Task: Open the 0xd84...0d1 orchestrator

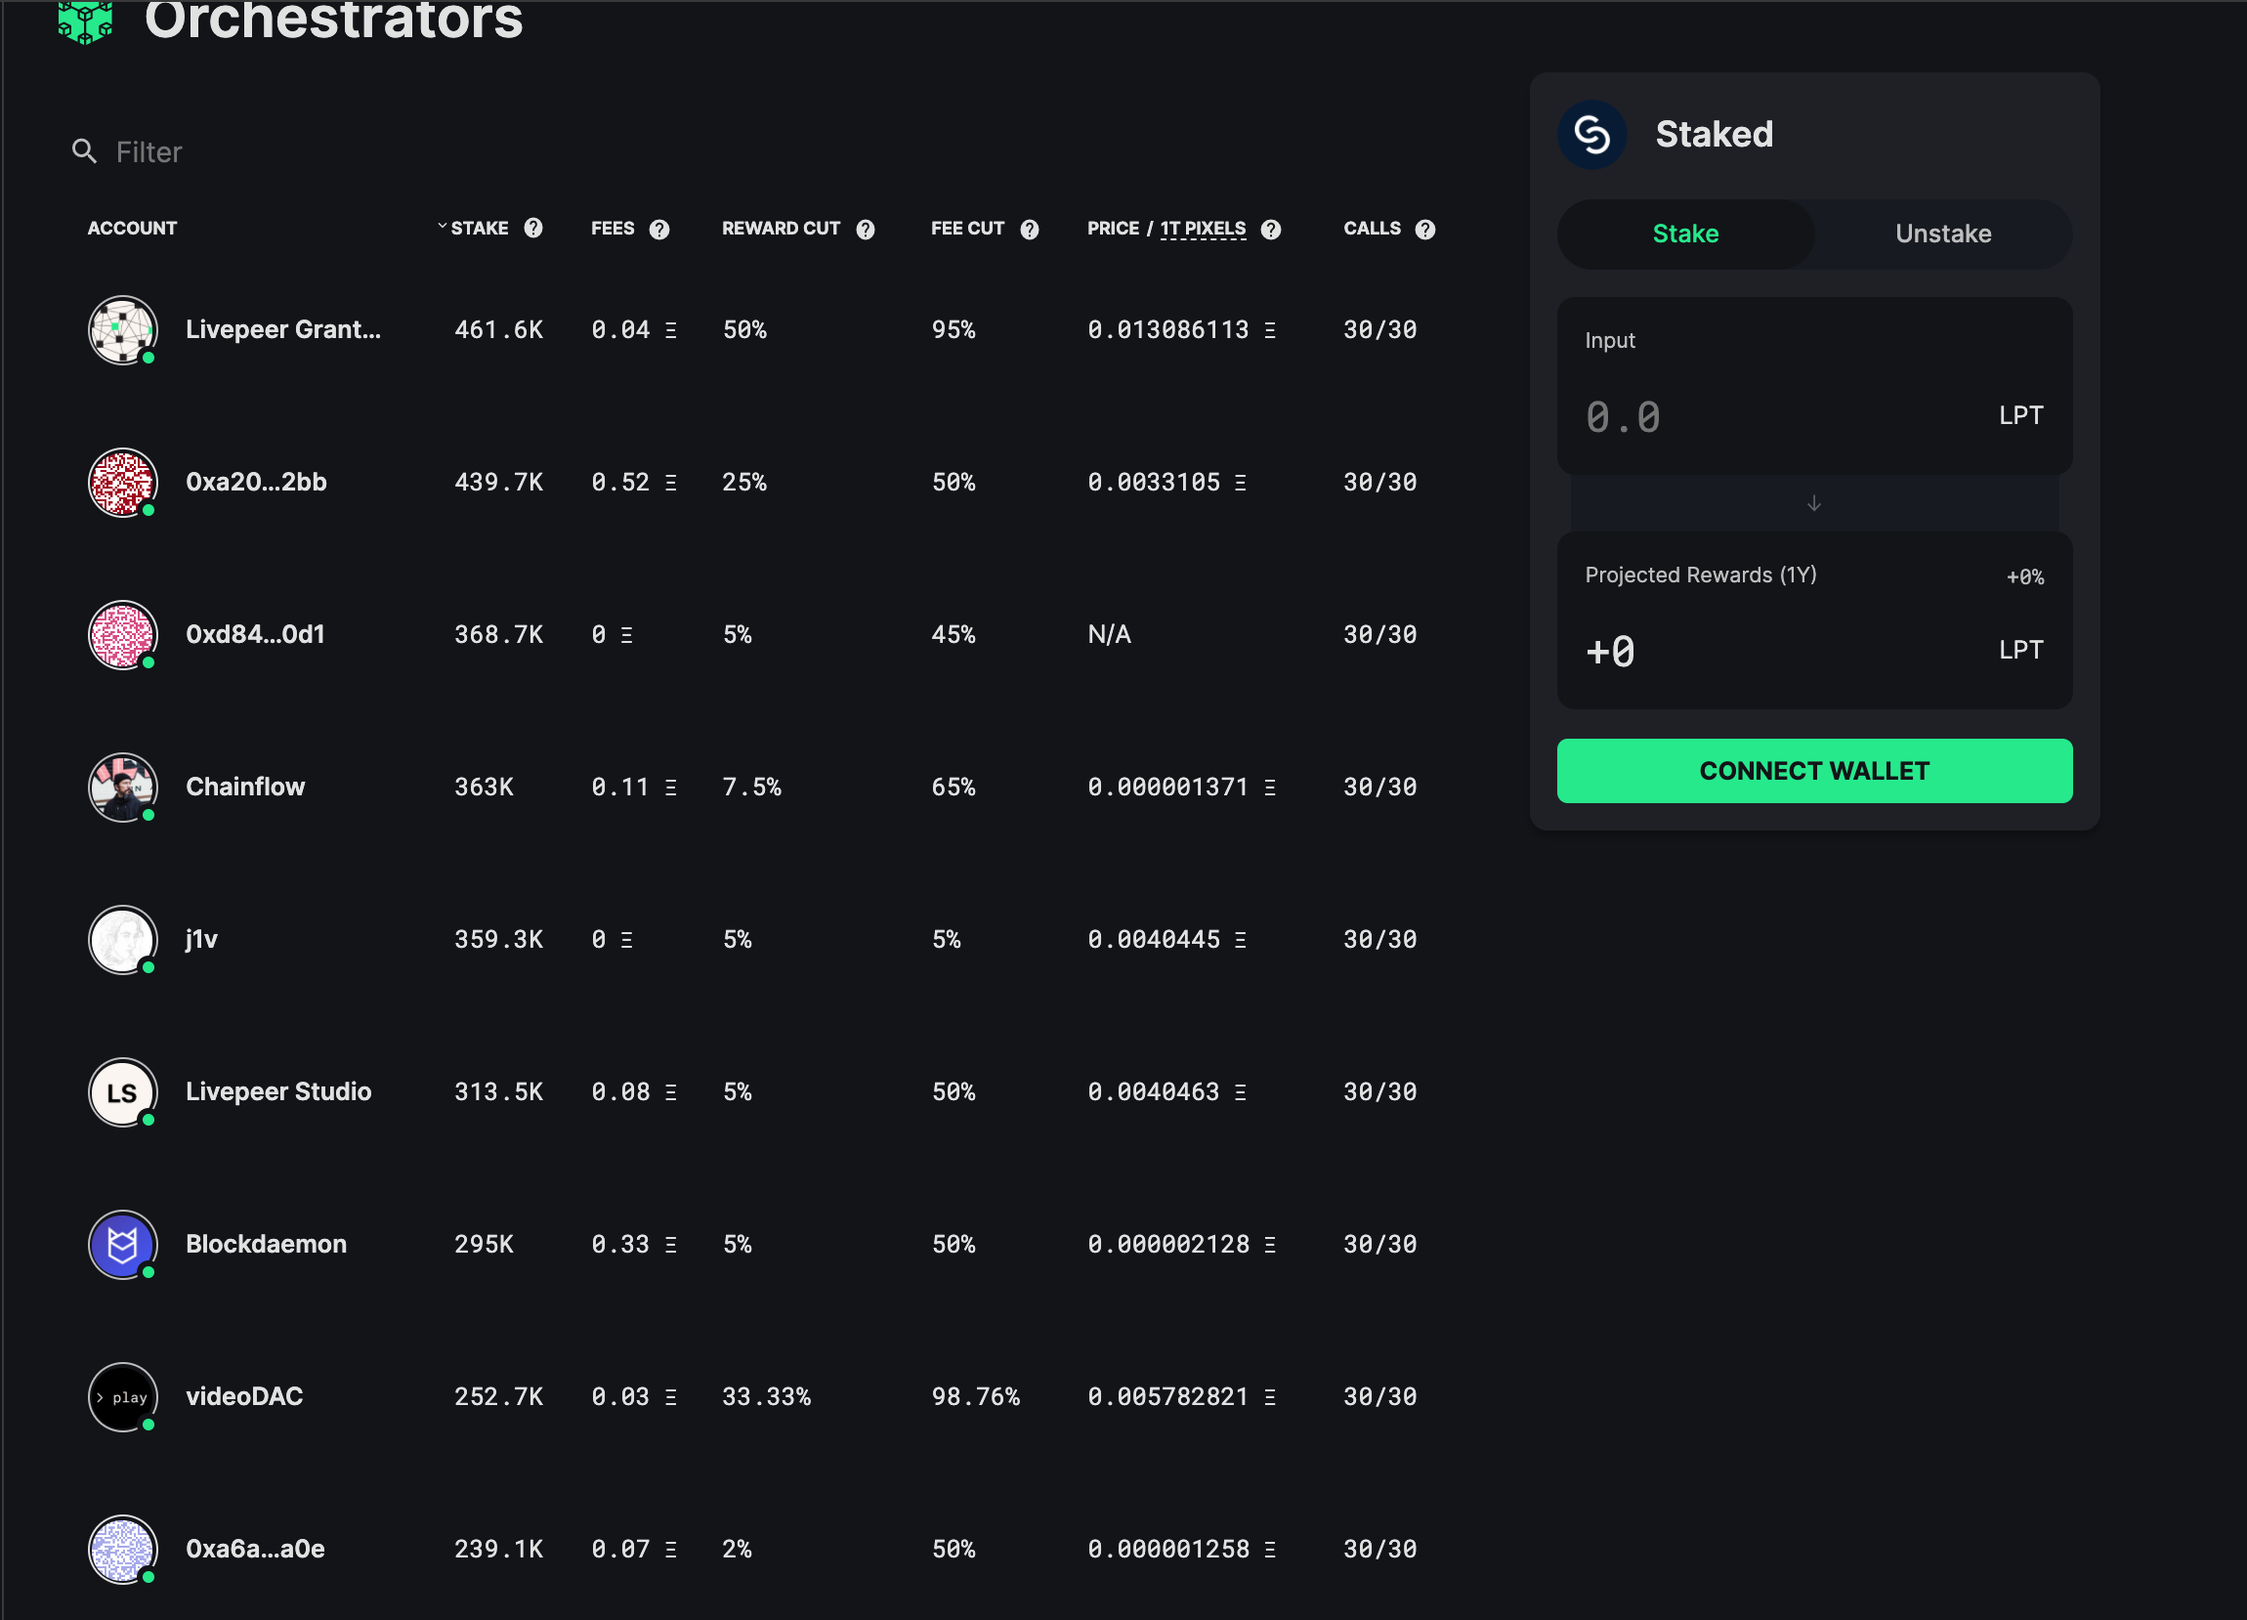Action: tap(256, 635)
